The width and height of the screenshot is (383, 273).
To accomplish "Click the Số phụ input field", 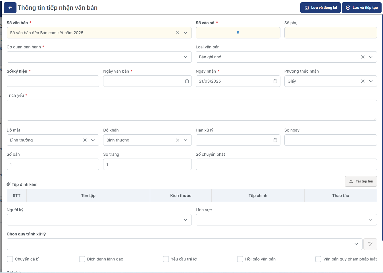I will tap(331, 33).
